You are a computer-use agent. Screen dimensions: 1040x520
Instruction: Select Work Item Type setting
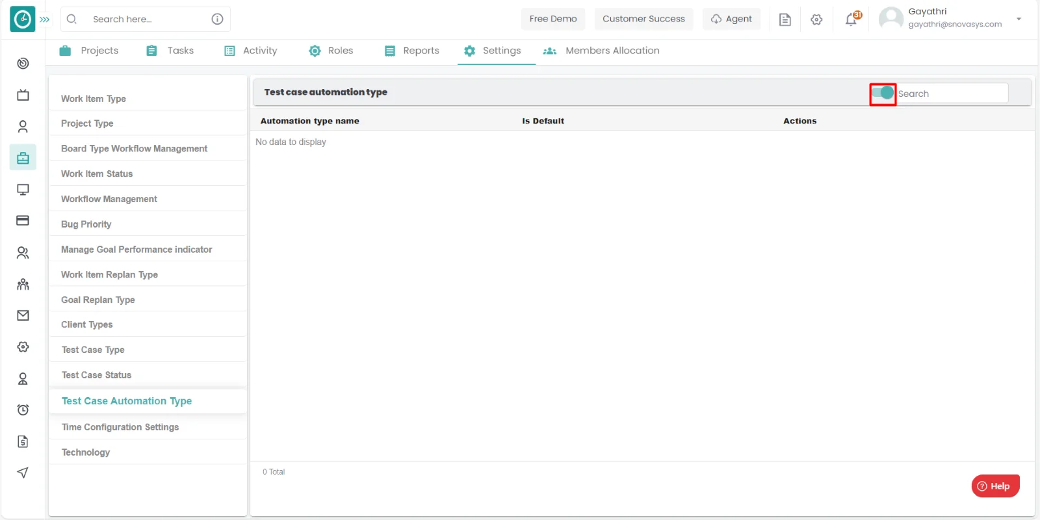pos(148,99)
